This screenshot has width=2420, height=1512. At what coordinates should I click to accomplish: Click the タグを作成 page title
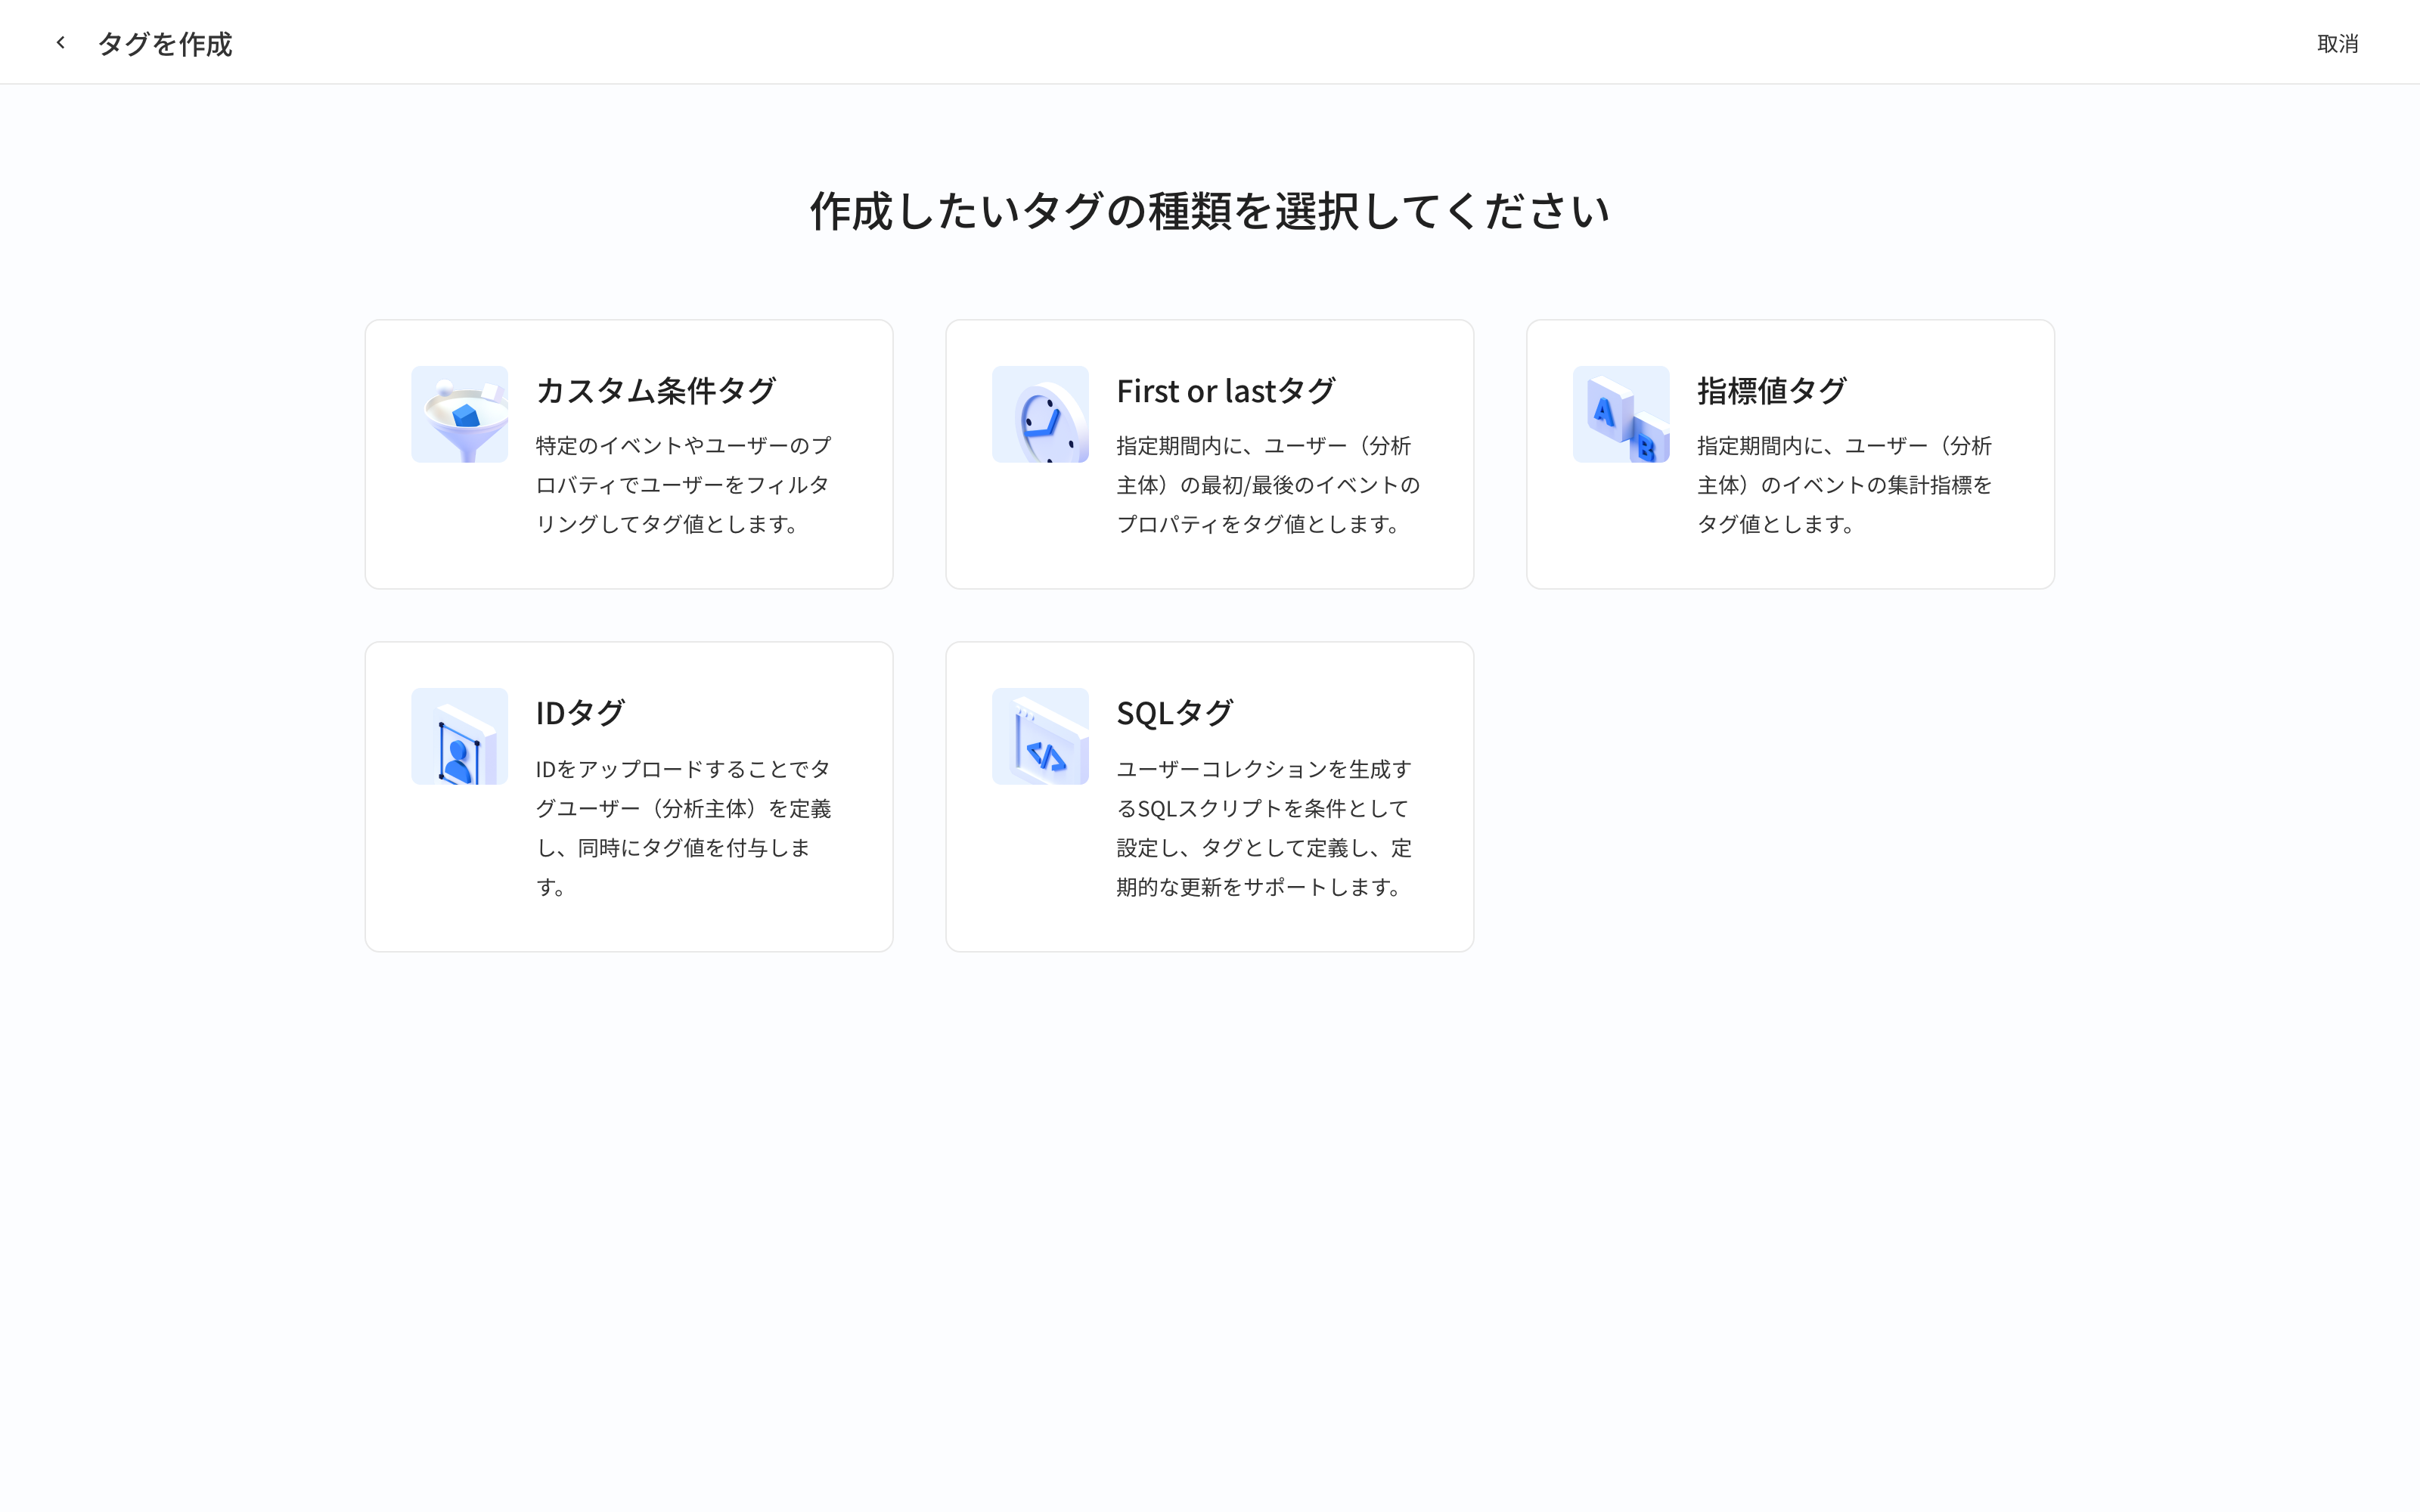coord(165,44)
